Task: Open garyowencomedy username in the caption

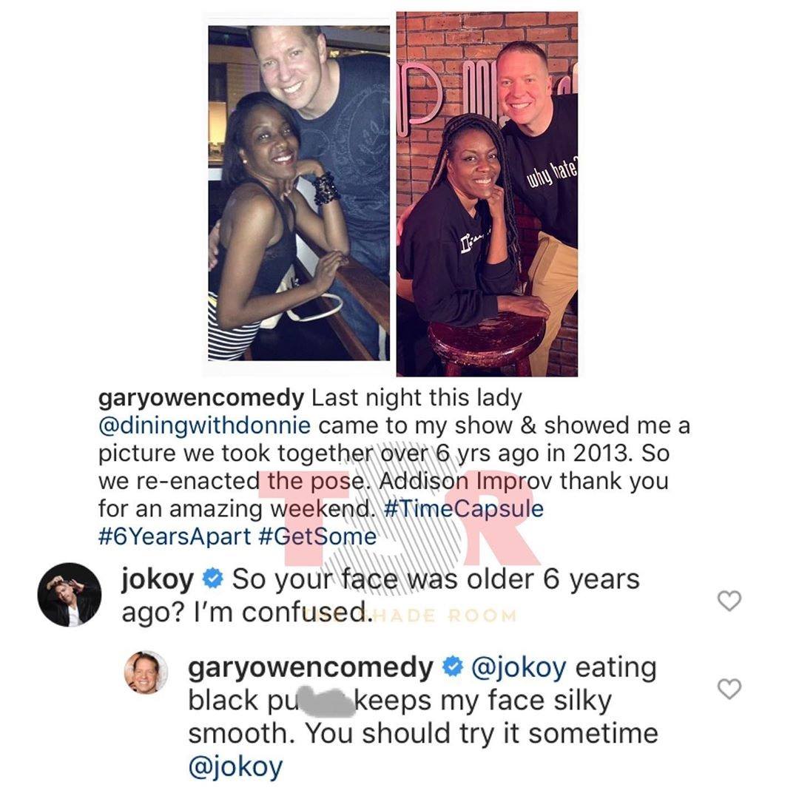Action: 200,398
